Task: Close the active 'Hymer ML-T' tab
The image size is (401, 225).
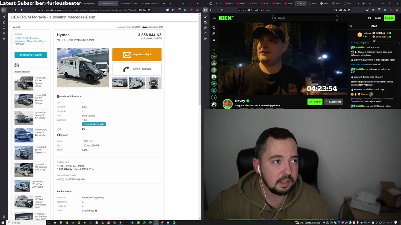Action: coord(116,3)
